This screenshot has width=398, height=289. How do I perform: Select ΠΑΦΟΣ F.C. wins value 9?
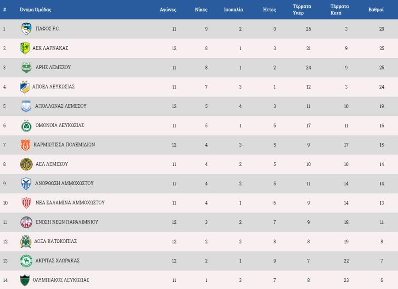tap(206, 29)
